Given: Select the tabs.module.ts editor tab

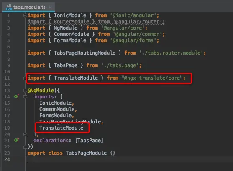Looking at the screenshot, I should pos(28,7).
